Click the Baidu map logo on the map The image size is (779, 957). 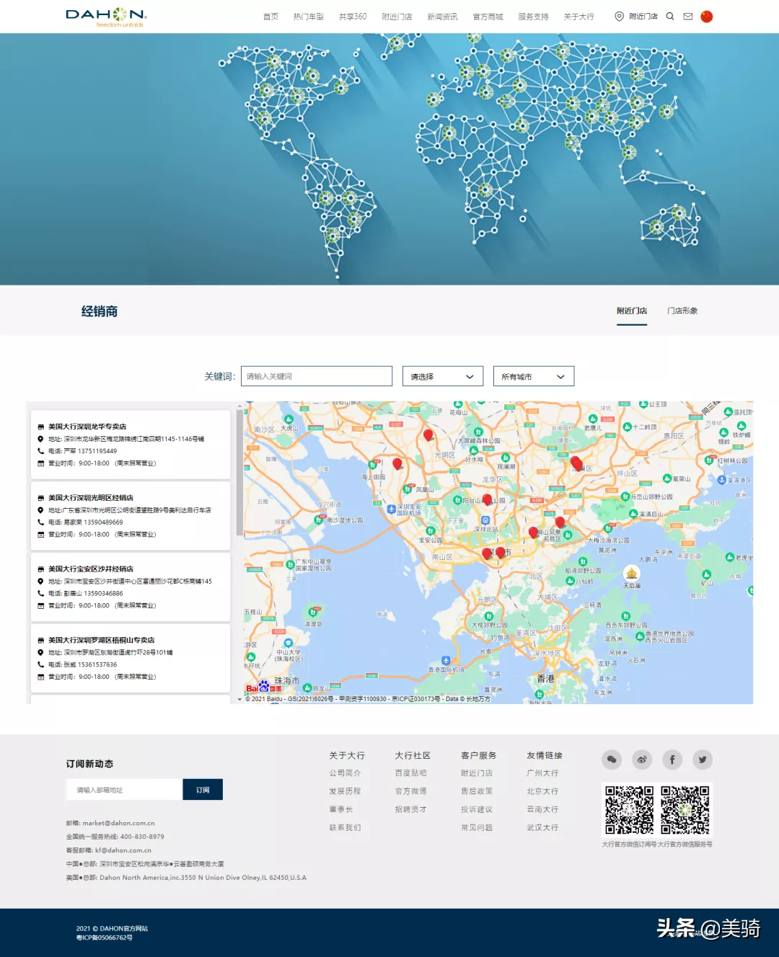(x=264, y=687)
